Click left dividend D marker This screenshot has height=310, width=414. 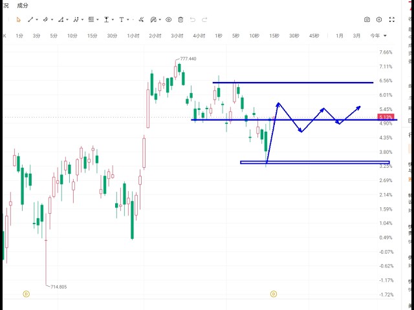click(26, 294)
